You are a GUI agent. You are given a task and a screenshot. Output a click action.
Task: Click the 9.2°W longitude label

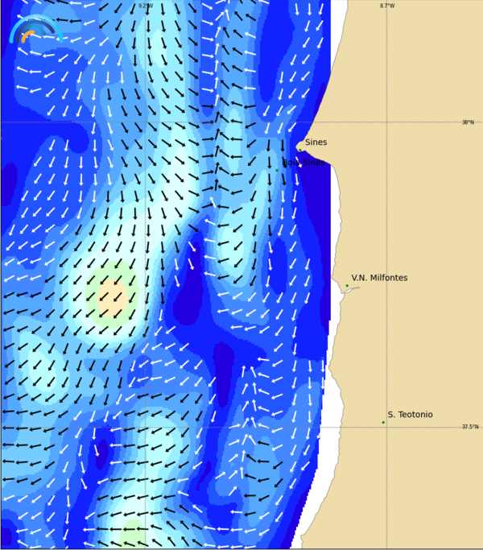145,6
